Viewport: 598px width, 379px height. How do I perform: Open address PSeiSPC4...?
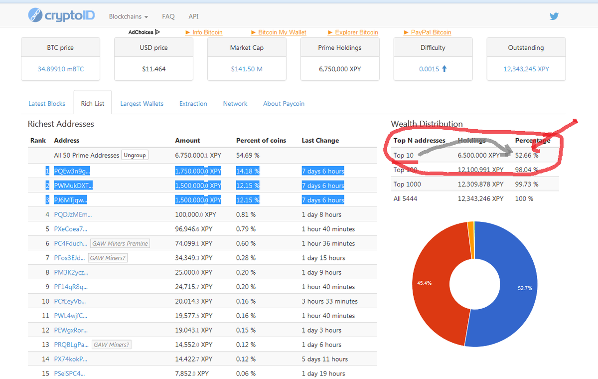(69, 374)
